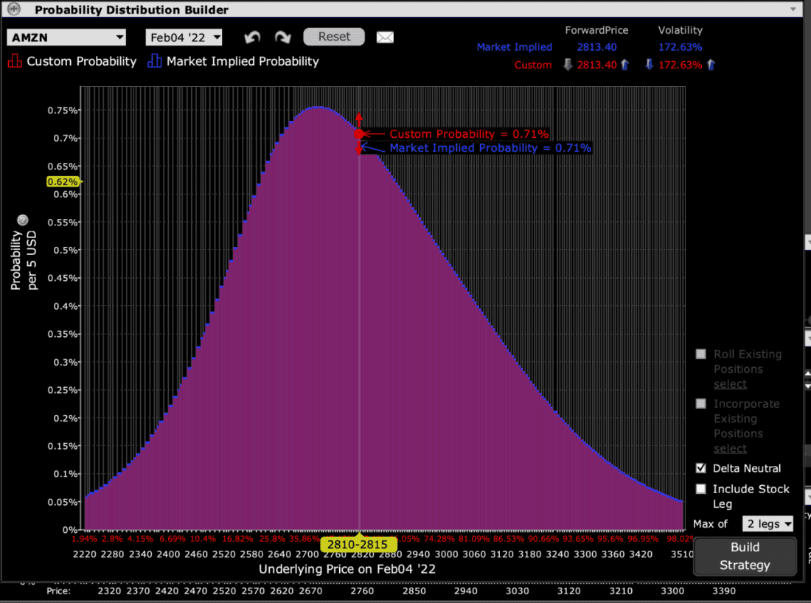Open the Feb04 '22 expiry dropdown
Image resolution: width=811 pixels, height=603 pixels.
point(184,38)
